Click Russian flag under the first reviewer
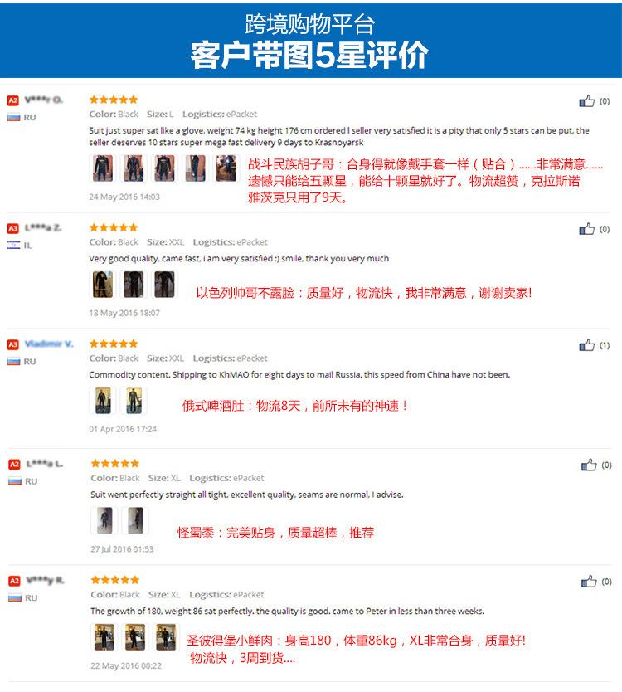 tap(13, 117)
